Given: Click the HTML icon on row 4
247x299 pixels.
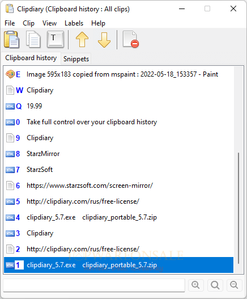Looking at the screenshot, I should point(10,217).
